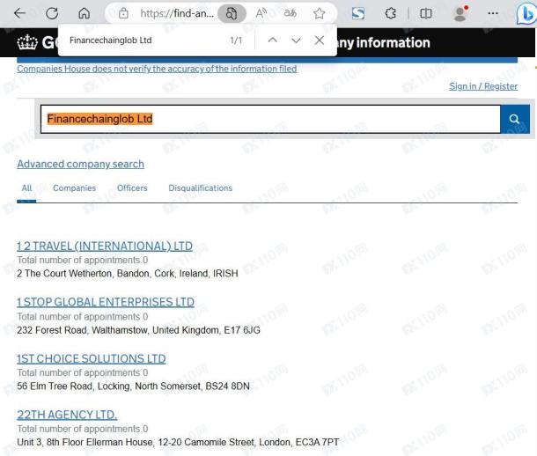The image size is (537, 456).
Task: Open Advanced company search
Action: tap(80, 164)
